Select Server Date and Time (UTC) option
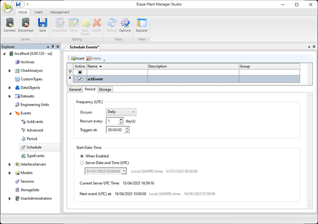This screenshot has height=224, width=318. tap(82, 163)
